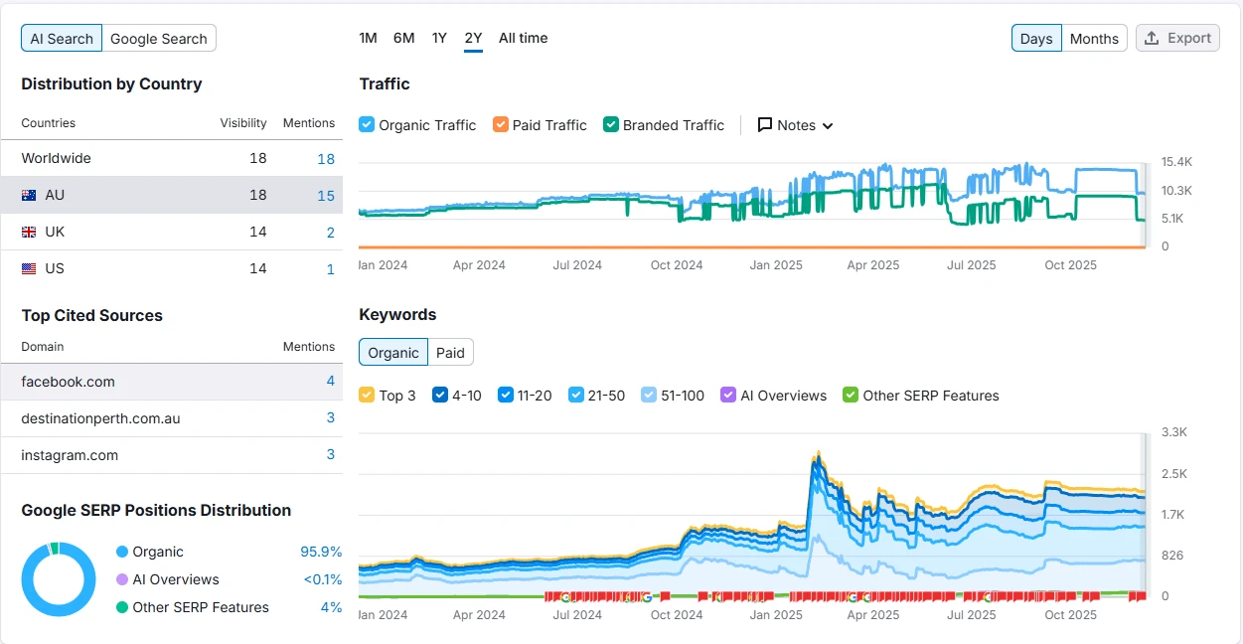Switch to the Google Search tab
The height and width of the screenshot is (644, 1243).
tap(158, 39)
